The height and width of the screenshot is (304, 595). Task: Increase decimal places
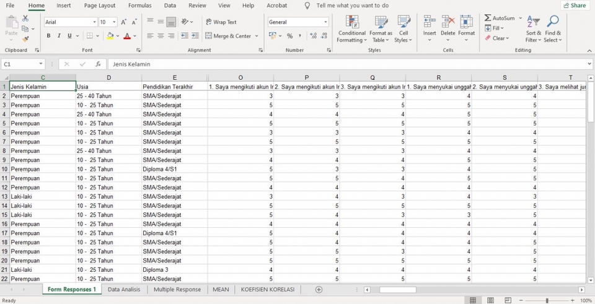[314, 36]
